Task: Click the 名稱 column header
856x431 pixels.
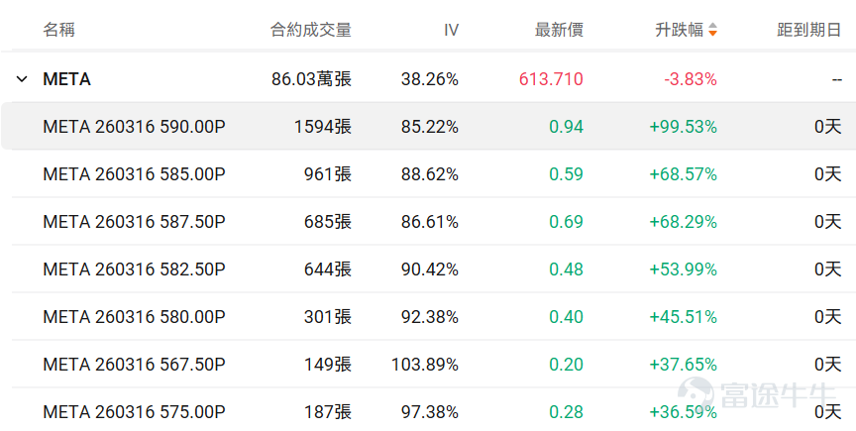Action: coord(59,30)
